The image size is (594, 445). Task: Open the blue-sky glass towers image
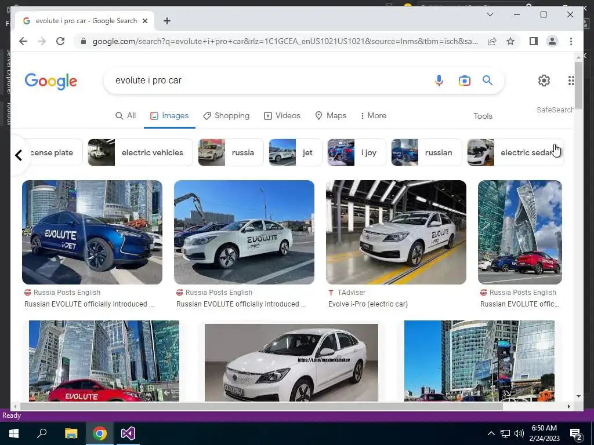[x=479, y=361]
